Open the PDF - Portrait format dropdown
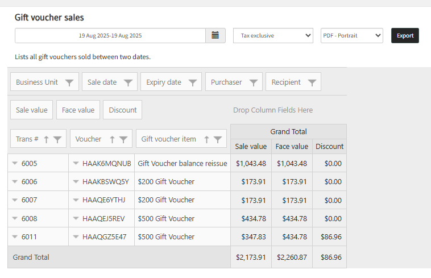Screen dimensions: 431x278 pos(352,35)
